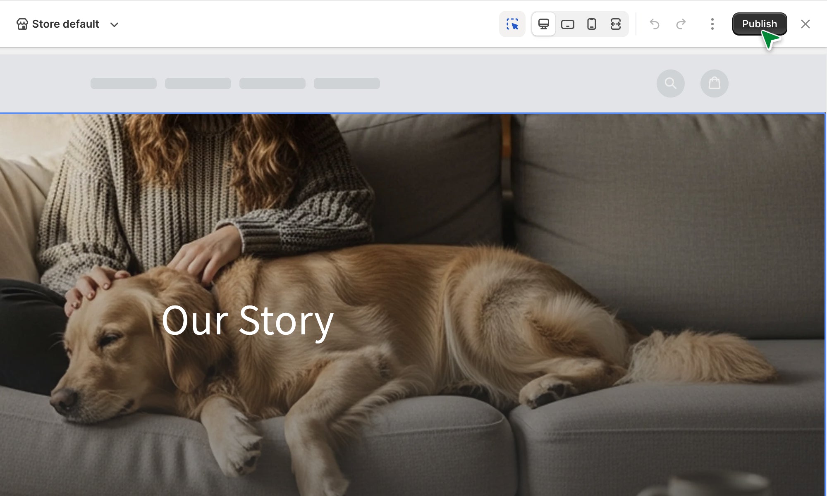Click the storefront icon beside Store default
827x496 pixels.
coord(22,24)
